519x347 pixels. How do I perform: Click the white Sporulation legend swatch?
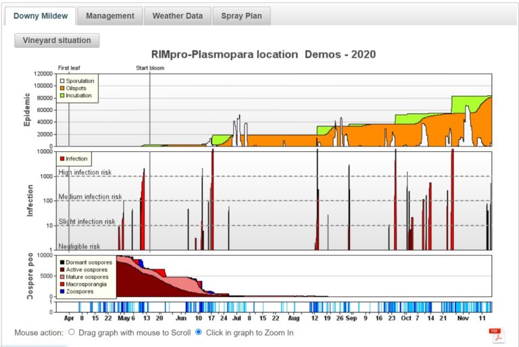(x=62, y=81)
